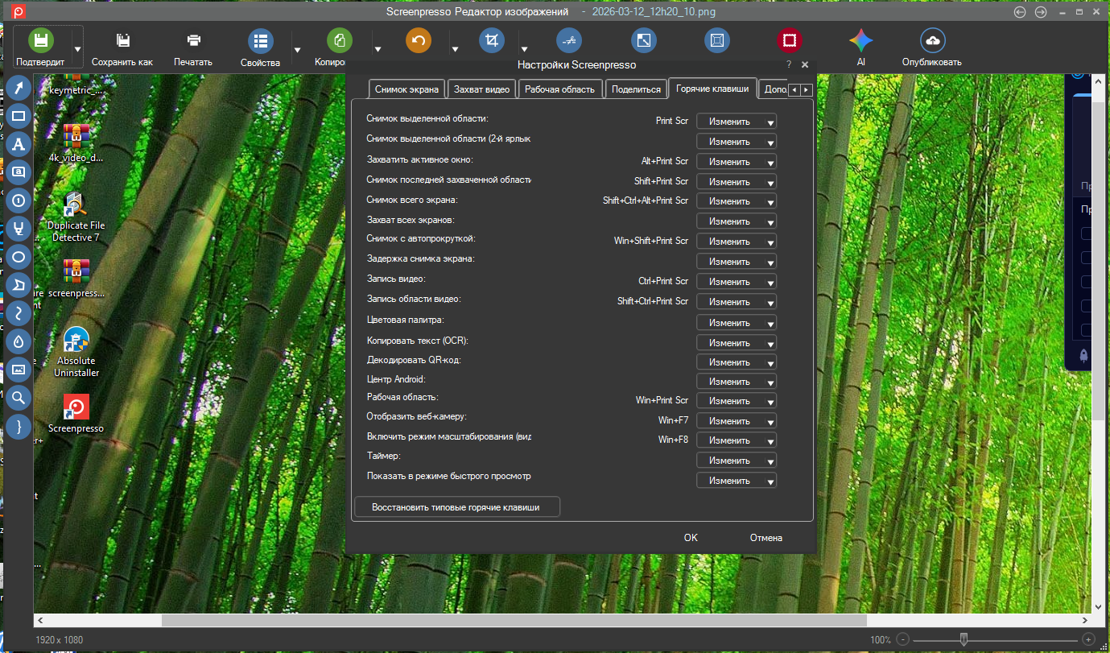The height and width of the screenshot is (653, 1110).
Task: Open the help question mark in settings dialog
Action: [789, 64]
